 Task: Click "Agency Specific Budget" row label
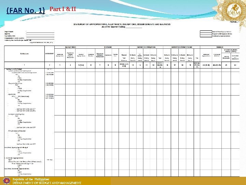[14, 69]
